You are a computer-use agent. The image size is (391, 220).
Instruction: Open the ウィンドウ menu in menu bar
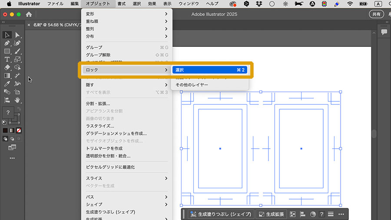tap(189, 4)
